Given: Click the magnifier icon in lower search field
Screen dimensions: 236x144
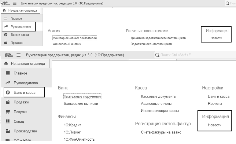Looking at the screenshot, I should point(157,55).
